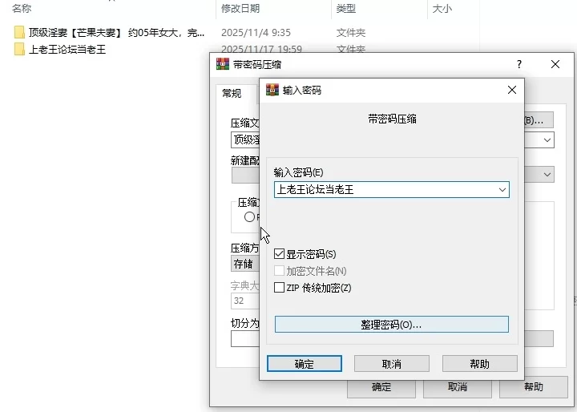
Task: Click 文件夹 type in the 2025/11/4 row
Action: pos(351,32)
